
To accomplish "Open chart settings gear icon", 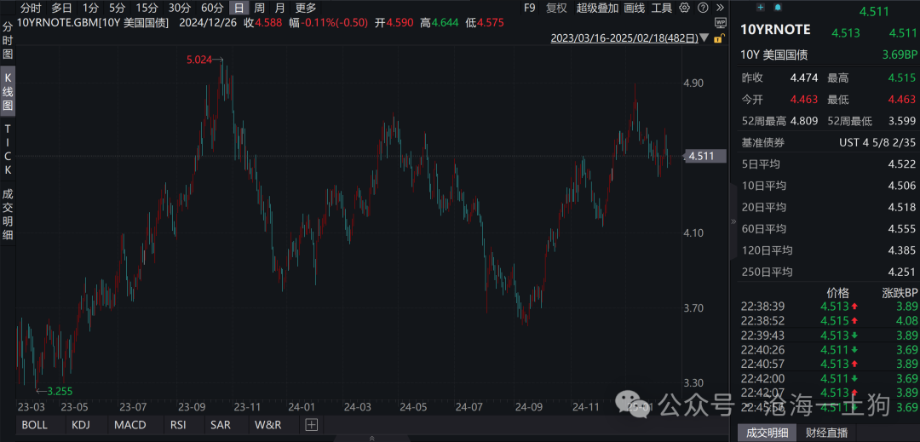I will (x=684, y=8).
